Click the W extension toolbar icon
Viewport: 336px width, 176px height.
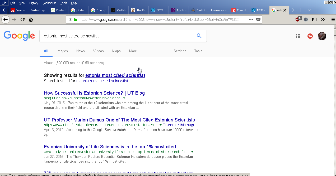pos(306,19)
